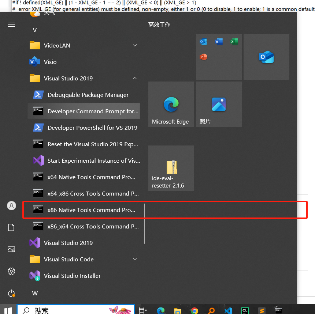Open the hamburger menu at top of Start
Screen dimensions: 315x314
click(x=11, y=24)
